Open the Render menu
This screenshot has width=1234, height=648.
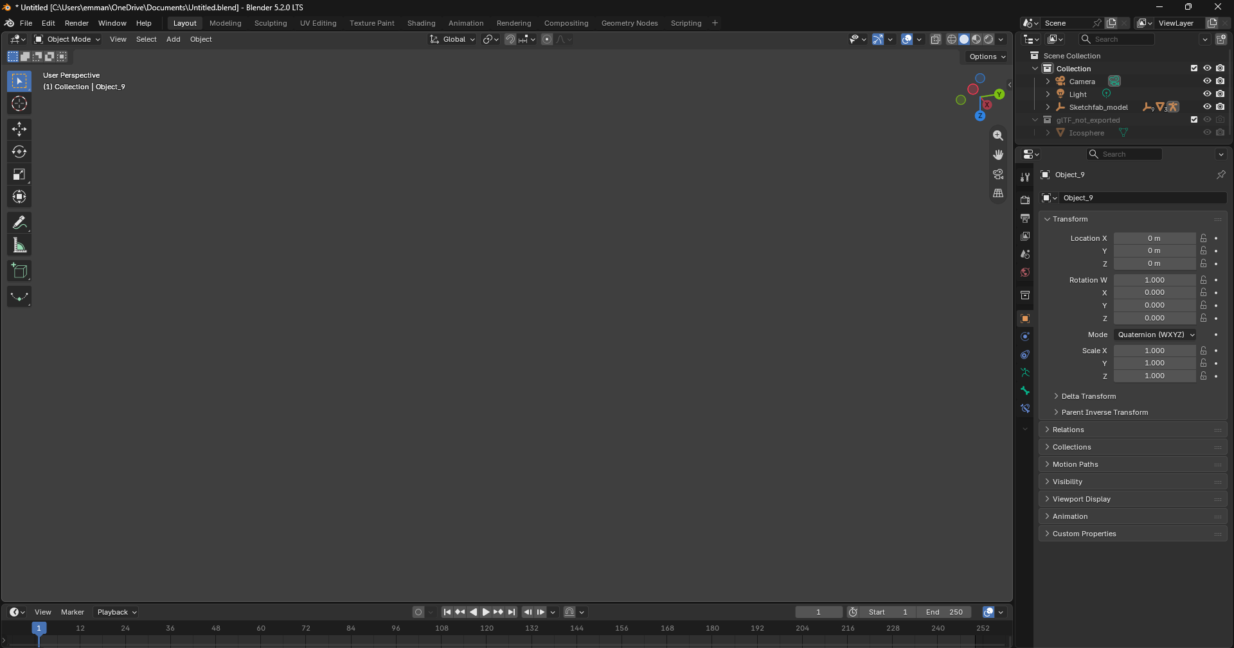click(76, 23)
